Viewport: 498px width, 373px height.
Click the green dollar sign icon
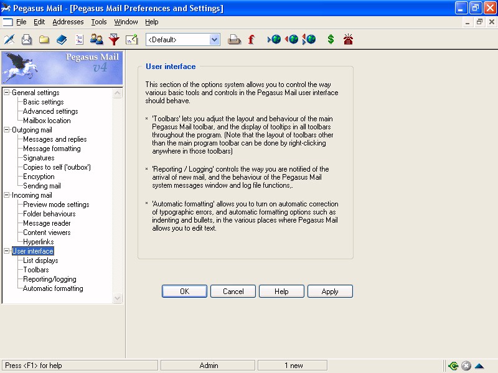pos(331,39)
